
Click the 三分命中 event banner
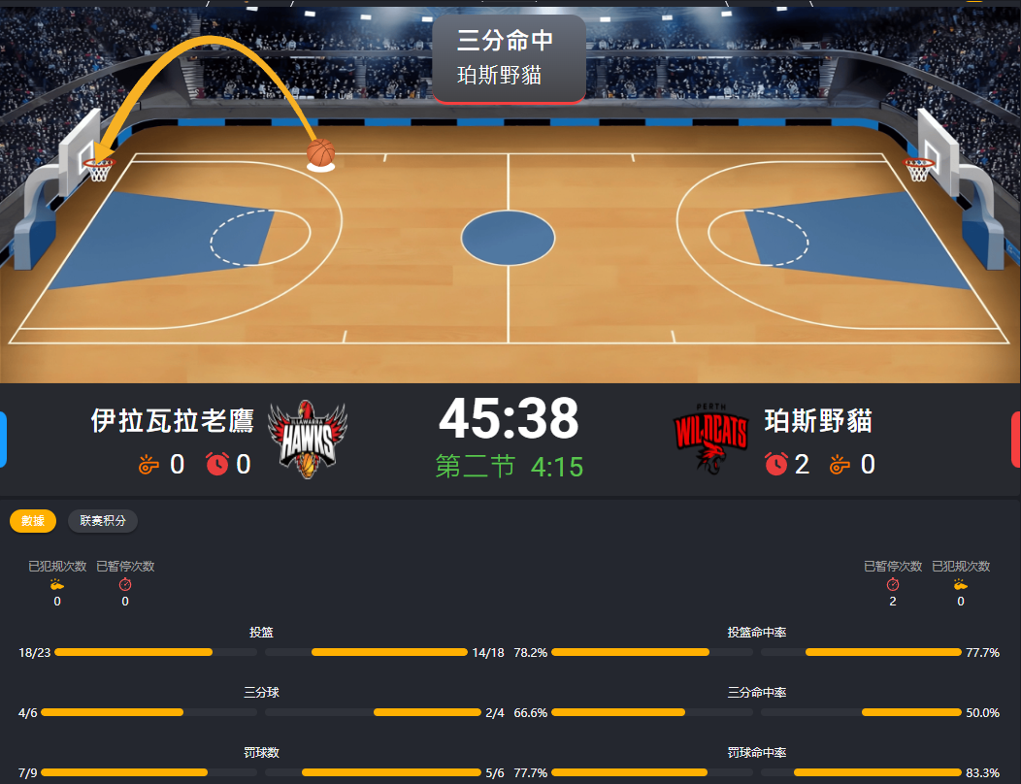(510, 59)
